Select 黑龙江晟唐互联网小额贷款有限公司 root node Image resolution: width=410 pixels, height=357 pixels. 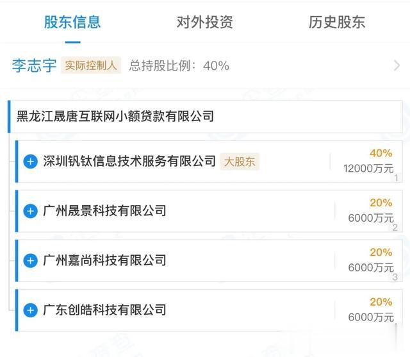[x=205, y=117]
